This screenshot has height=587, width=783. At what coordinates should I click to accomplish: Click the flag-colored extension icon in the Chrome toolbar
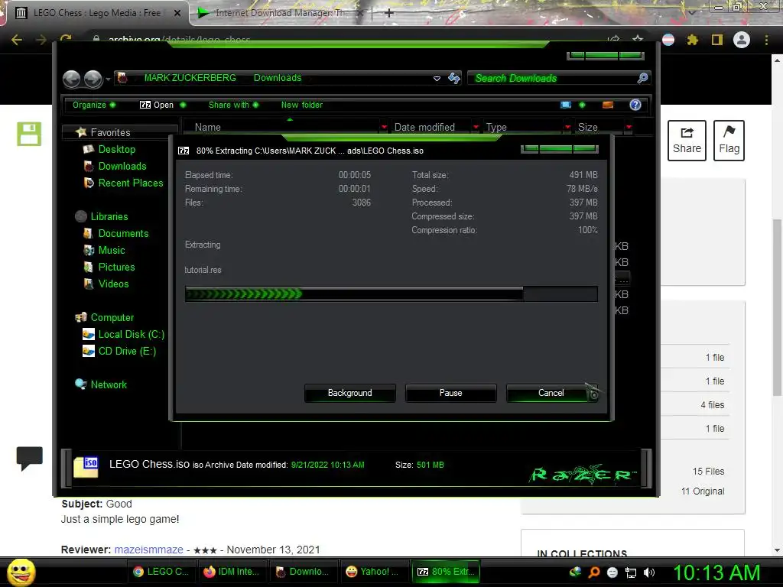668,40
